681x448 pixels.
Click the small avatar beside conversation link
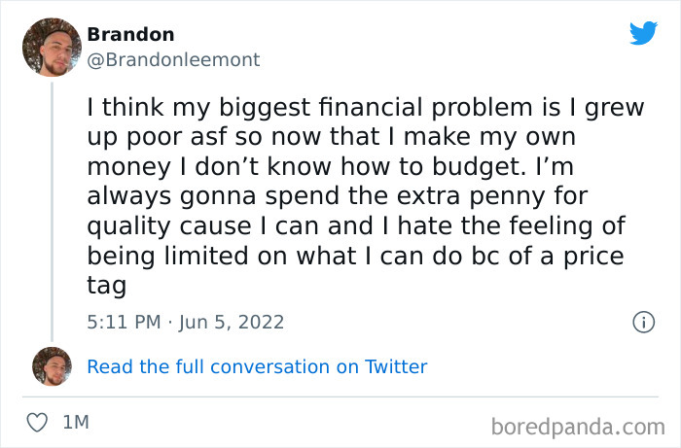[x=51, y=366]
